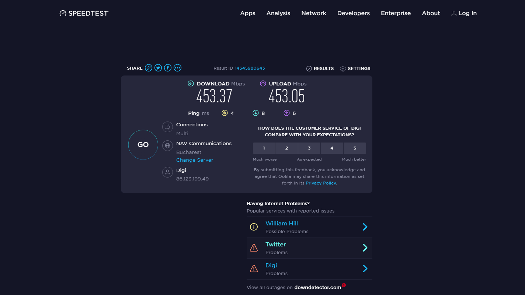This screenshot has height=295, width=525.
Task: Rate Digi customer service 3
Action: tap(309, 148)
